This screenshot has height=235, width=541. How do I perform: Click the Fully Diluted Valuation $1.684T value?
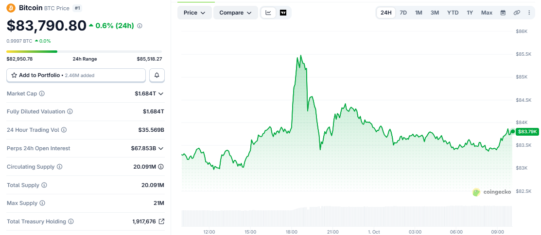[154, 111]
